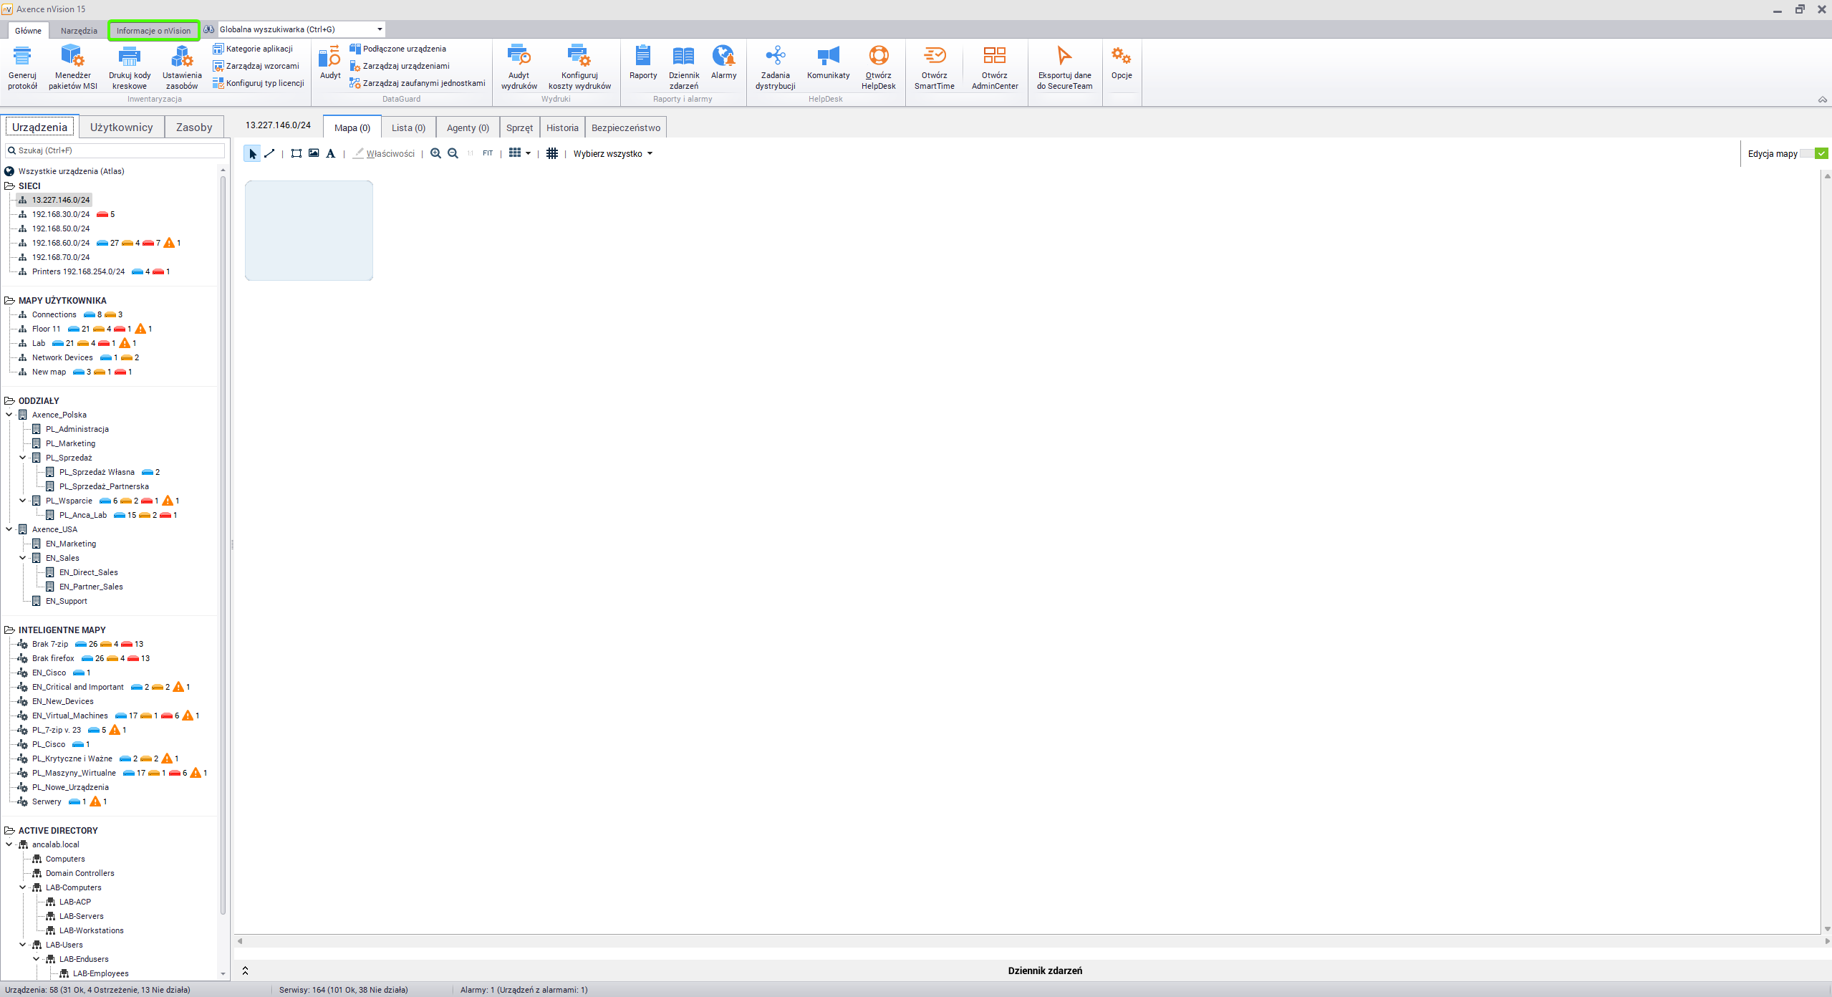
Task: Click the FIT zoom button
Action: 488,153
